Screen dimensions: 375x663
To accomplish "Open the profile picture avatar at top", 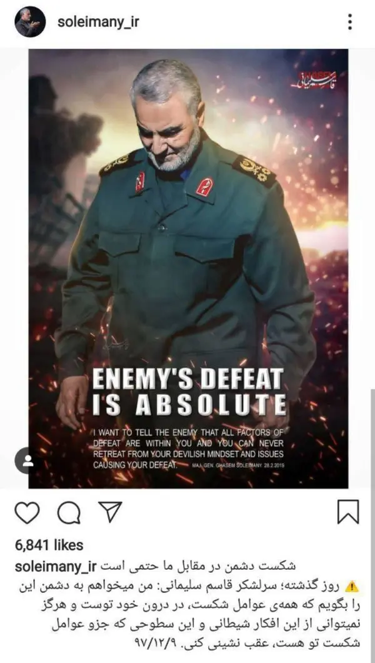I will point(30,22).
